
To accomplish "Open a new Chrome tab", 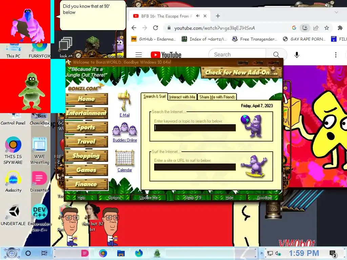I will point(218,16).
